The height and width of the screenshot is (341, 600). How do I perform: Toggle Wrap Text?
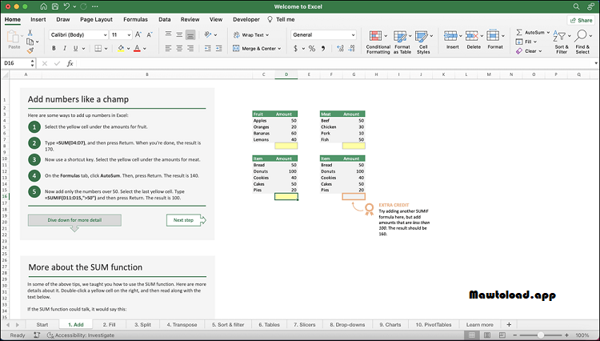pyautogui.click(x=251, y=35)
